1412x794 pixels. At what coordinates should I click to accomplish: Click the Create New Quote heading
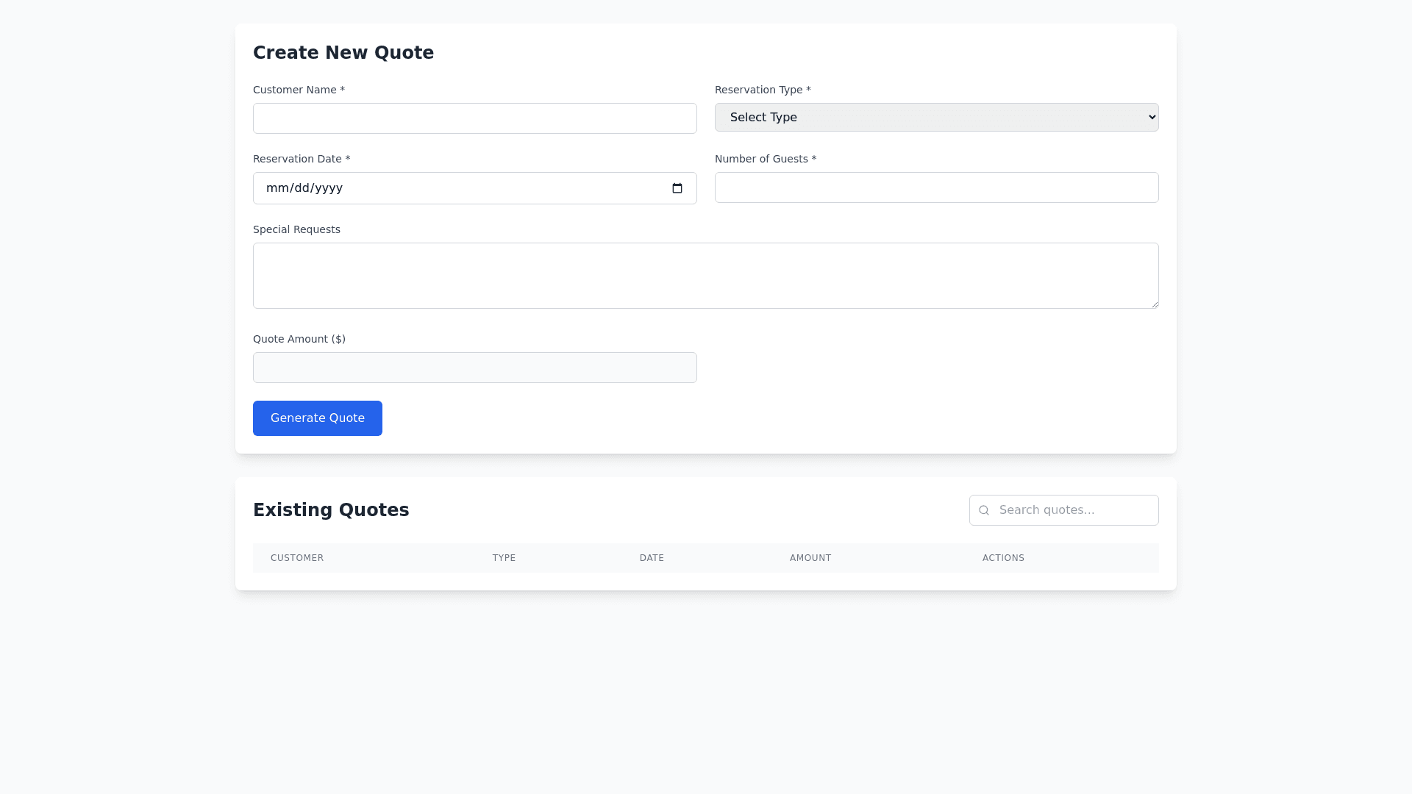click(343, 53)
